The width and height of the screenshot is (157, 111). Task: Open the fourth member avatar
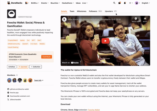pos(25,80)
